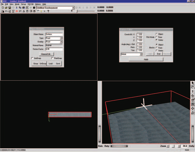Image resolution: width=195 pixels, height=152 pixels.
Task: Click the UnGroup button
Action: tap(43, 64)
